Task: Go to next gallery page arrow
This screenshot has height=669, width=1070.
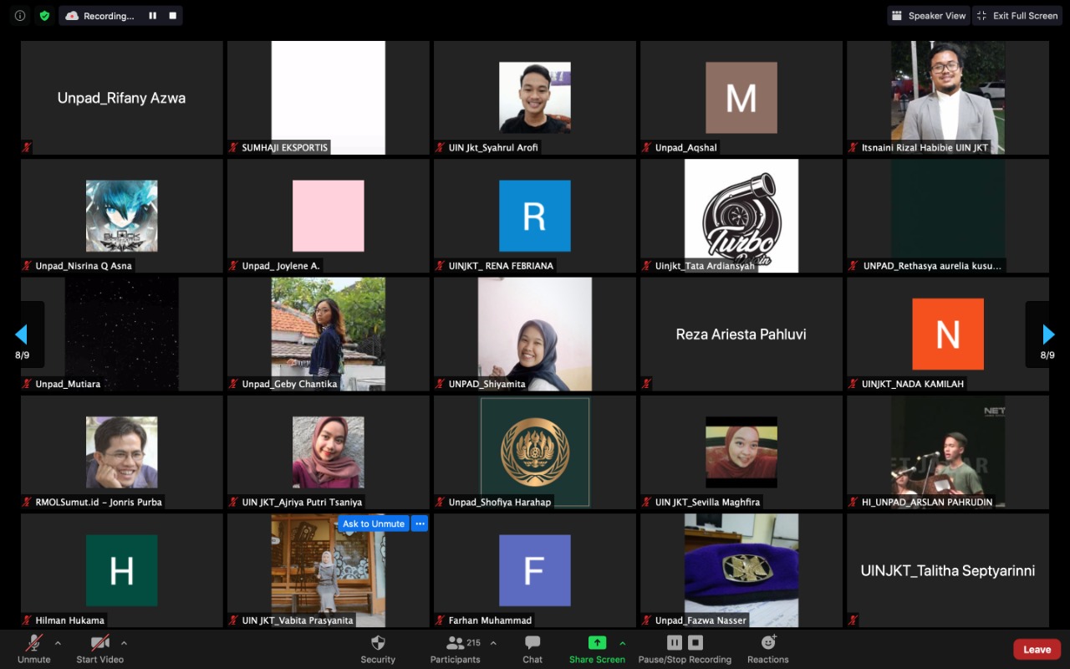Action: pos(1048,334)
